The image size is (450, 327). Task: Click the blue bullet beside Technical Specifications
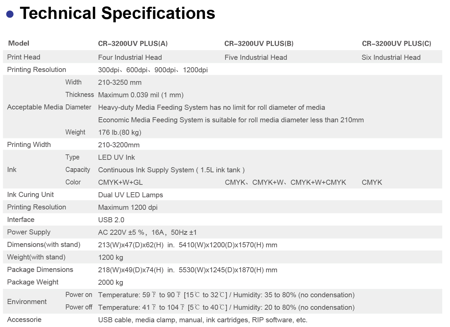pyautogui.click(x=10, y=14)
